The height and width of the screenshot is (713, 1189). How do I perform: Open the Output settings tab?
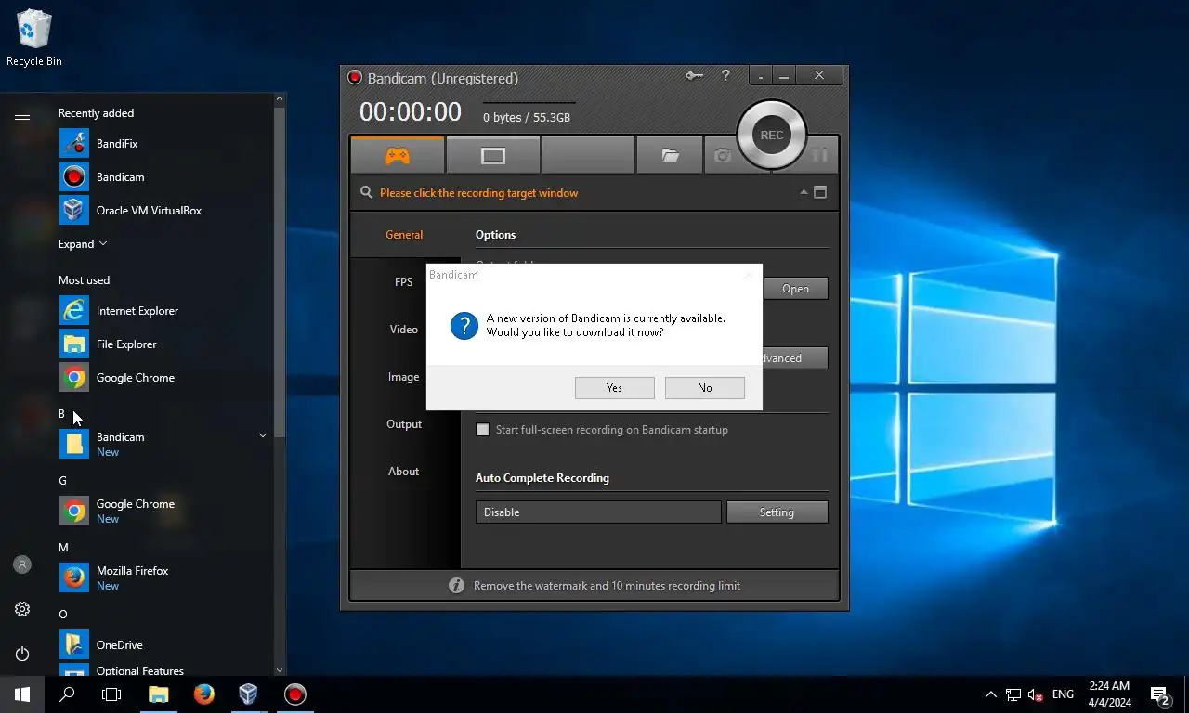click(x=404, y=424)
